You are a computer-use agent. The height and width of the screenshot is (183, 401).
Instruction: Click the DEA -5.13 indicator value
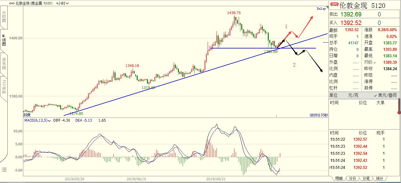click(84, 120)
